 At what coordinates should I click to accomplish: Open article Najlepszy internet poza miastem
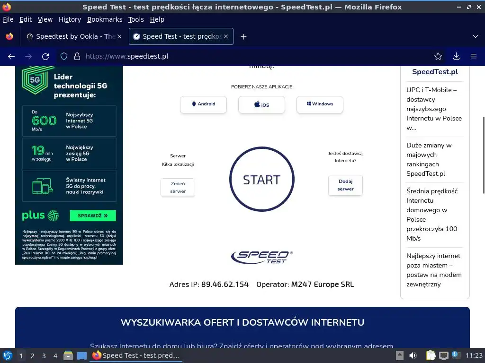pyautogui.click(x=434, y=270)
